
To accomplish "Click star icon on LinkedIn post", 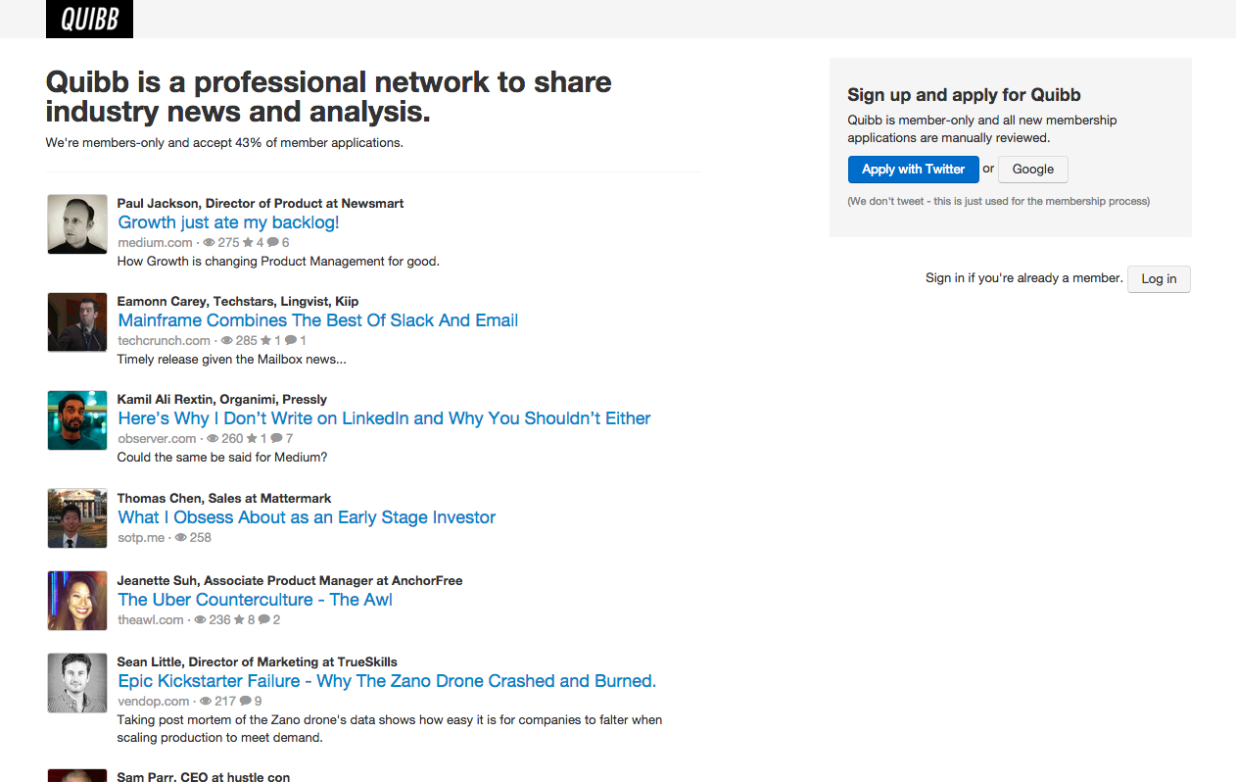I will 252,438.
